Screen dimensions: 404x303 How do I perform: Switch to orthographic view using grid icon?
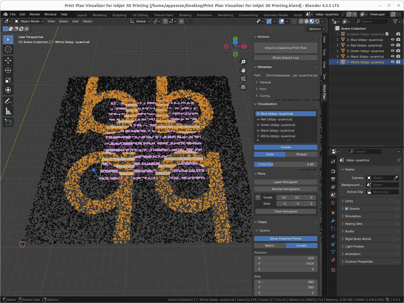(243, 87)
